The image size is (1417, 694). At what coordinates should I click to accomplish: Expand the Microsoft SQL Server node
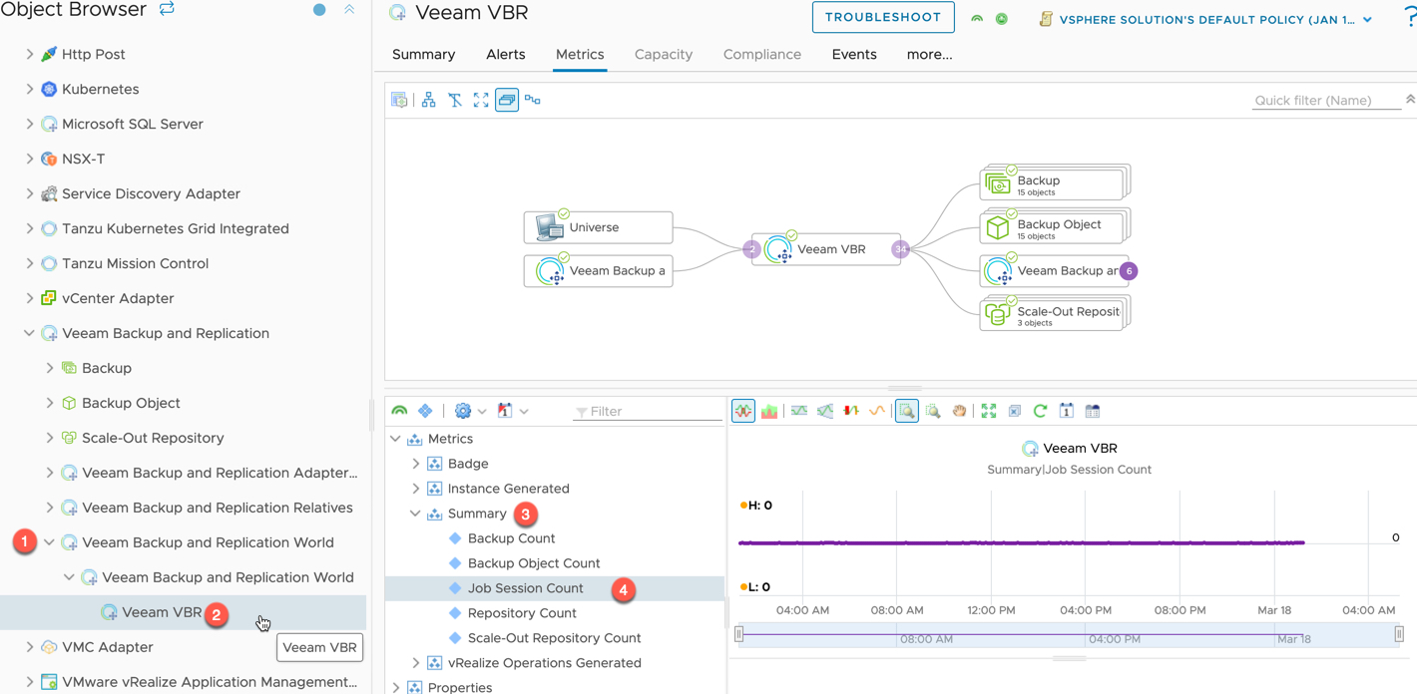coord(30,124)
